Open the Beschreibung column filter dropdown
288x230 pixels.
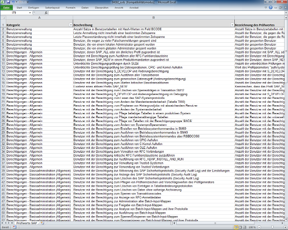232,24
